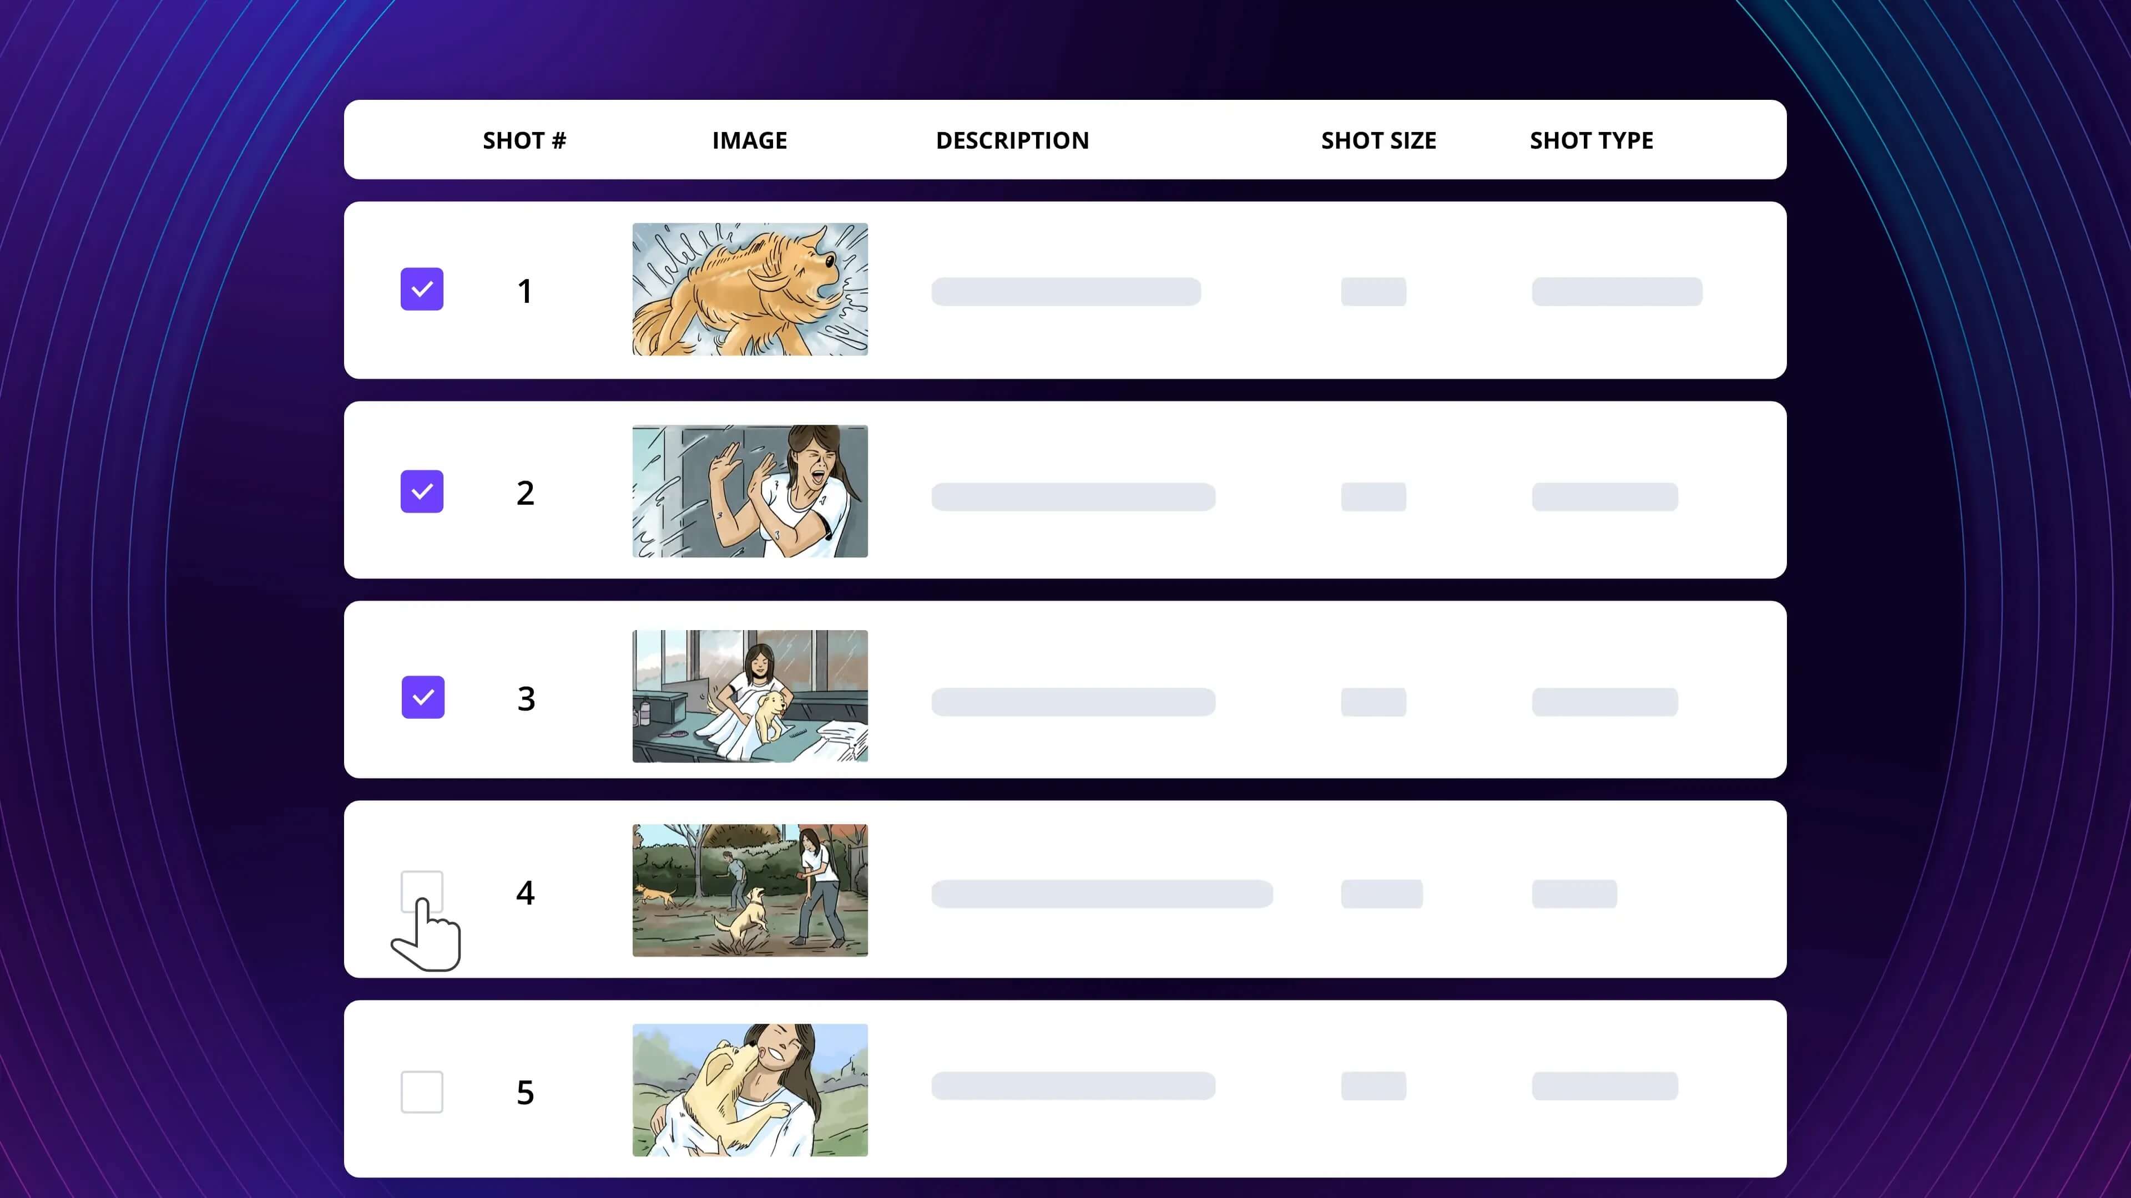This screenshot has height=1198, width=2131.
Task: Click the IMAGE column header
Action: point(750,140)
